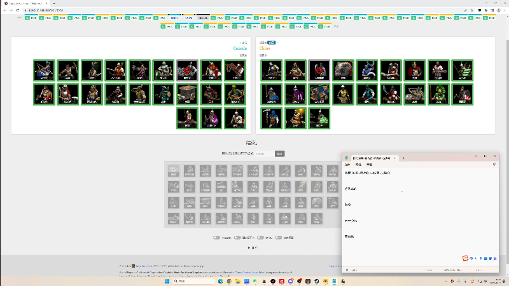This screenshot has height=286, width=509.
Task: Select the captains mode draft browser tab
Action: [x=26, y=3]
